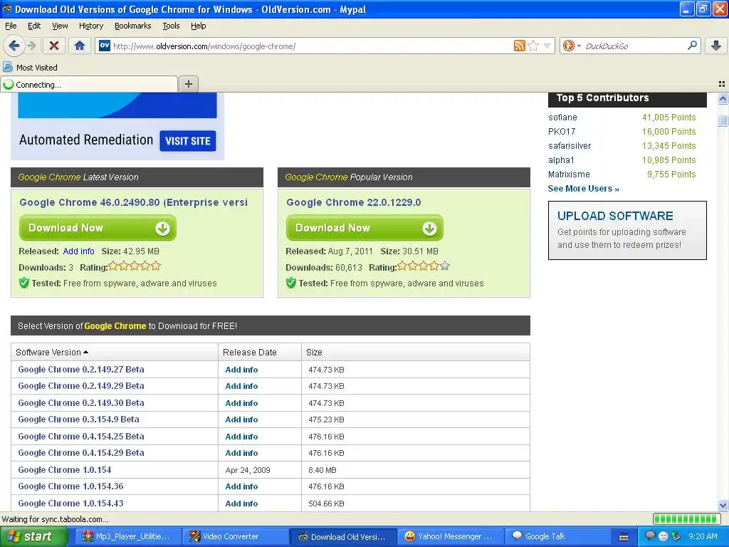Open Google Chrome 0.2.149.30 Beta link
This screenshot has width=729, height=547.
click(x=81, y=403)
